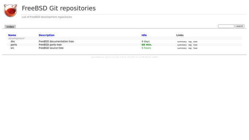Click the FreeBSD daemon logo
The image size is (249, 140).
pos(11,11)
